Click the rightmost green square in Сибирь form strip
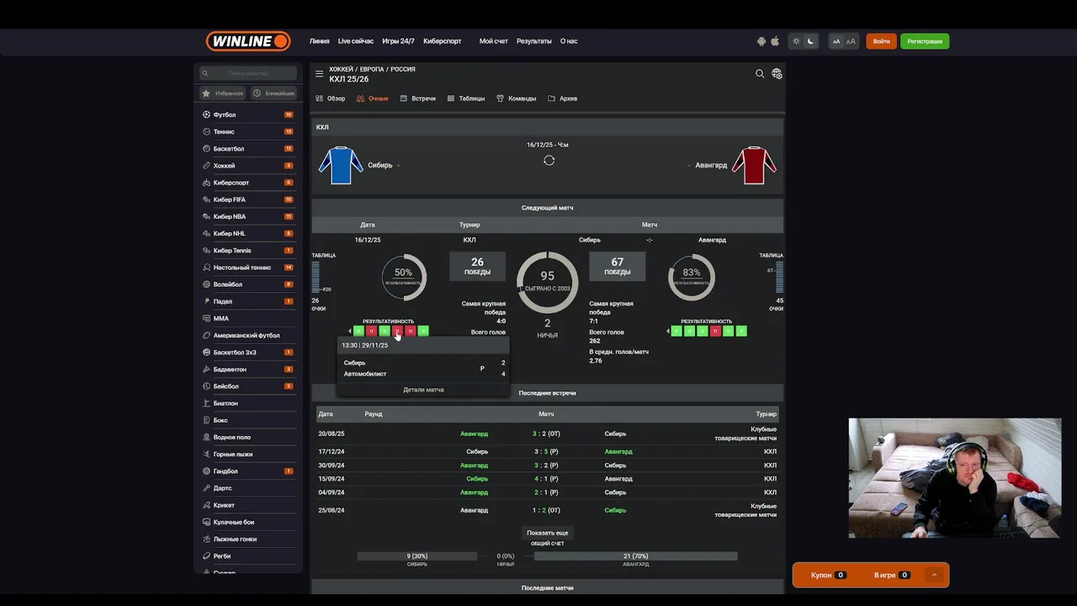 (423, 331)
